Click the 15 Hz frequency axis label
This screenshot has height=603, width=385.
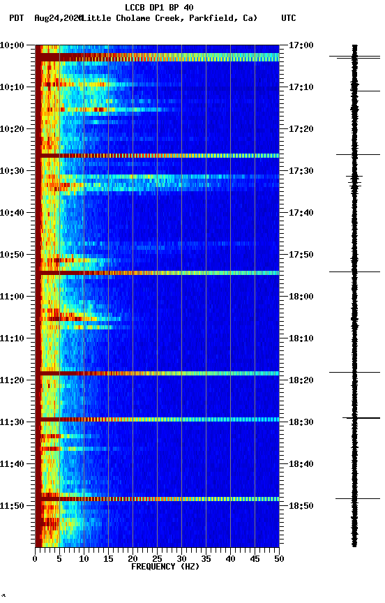(108, 559)
